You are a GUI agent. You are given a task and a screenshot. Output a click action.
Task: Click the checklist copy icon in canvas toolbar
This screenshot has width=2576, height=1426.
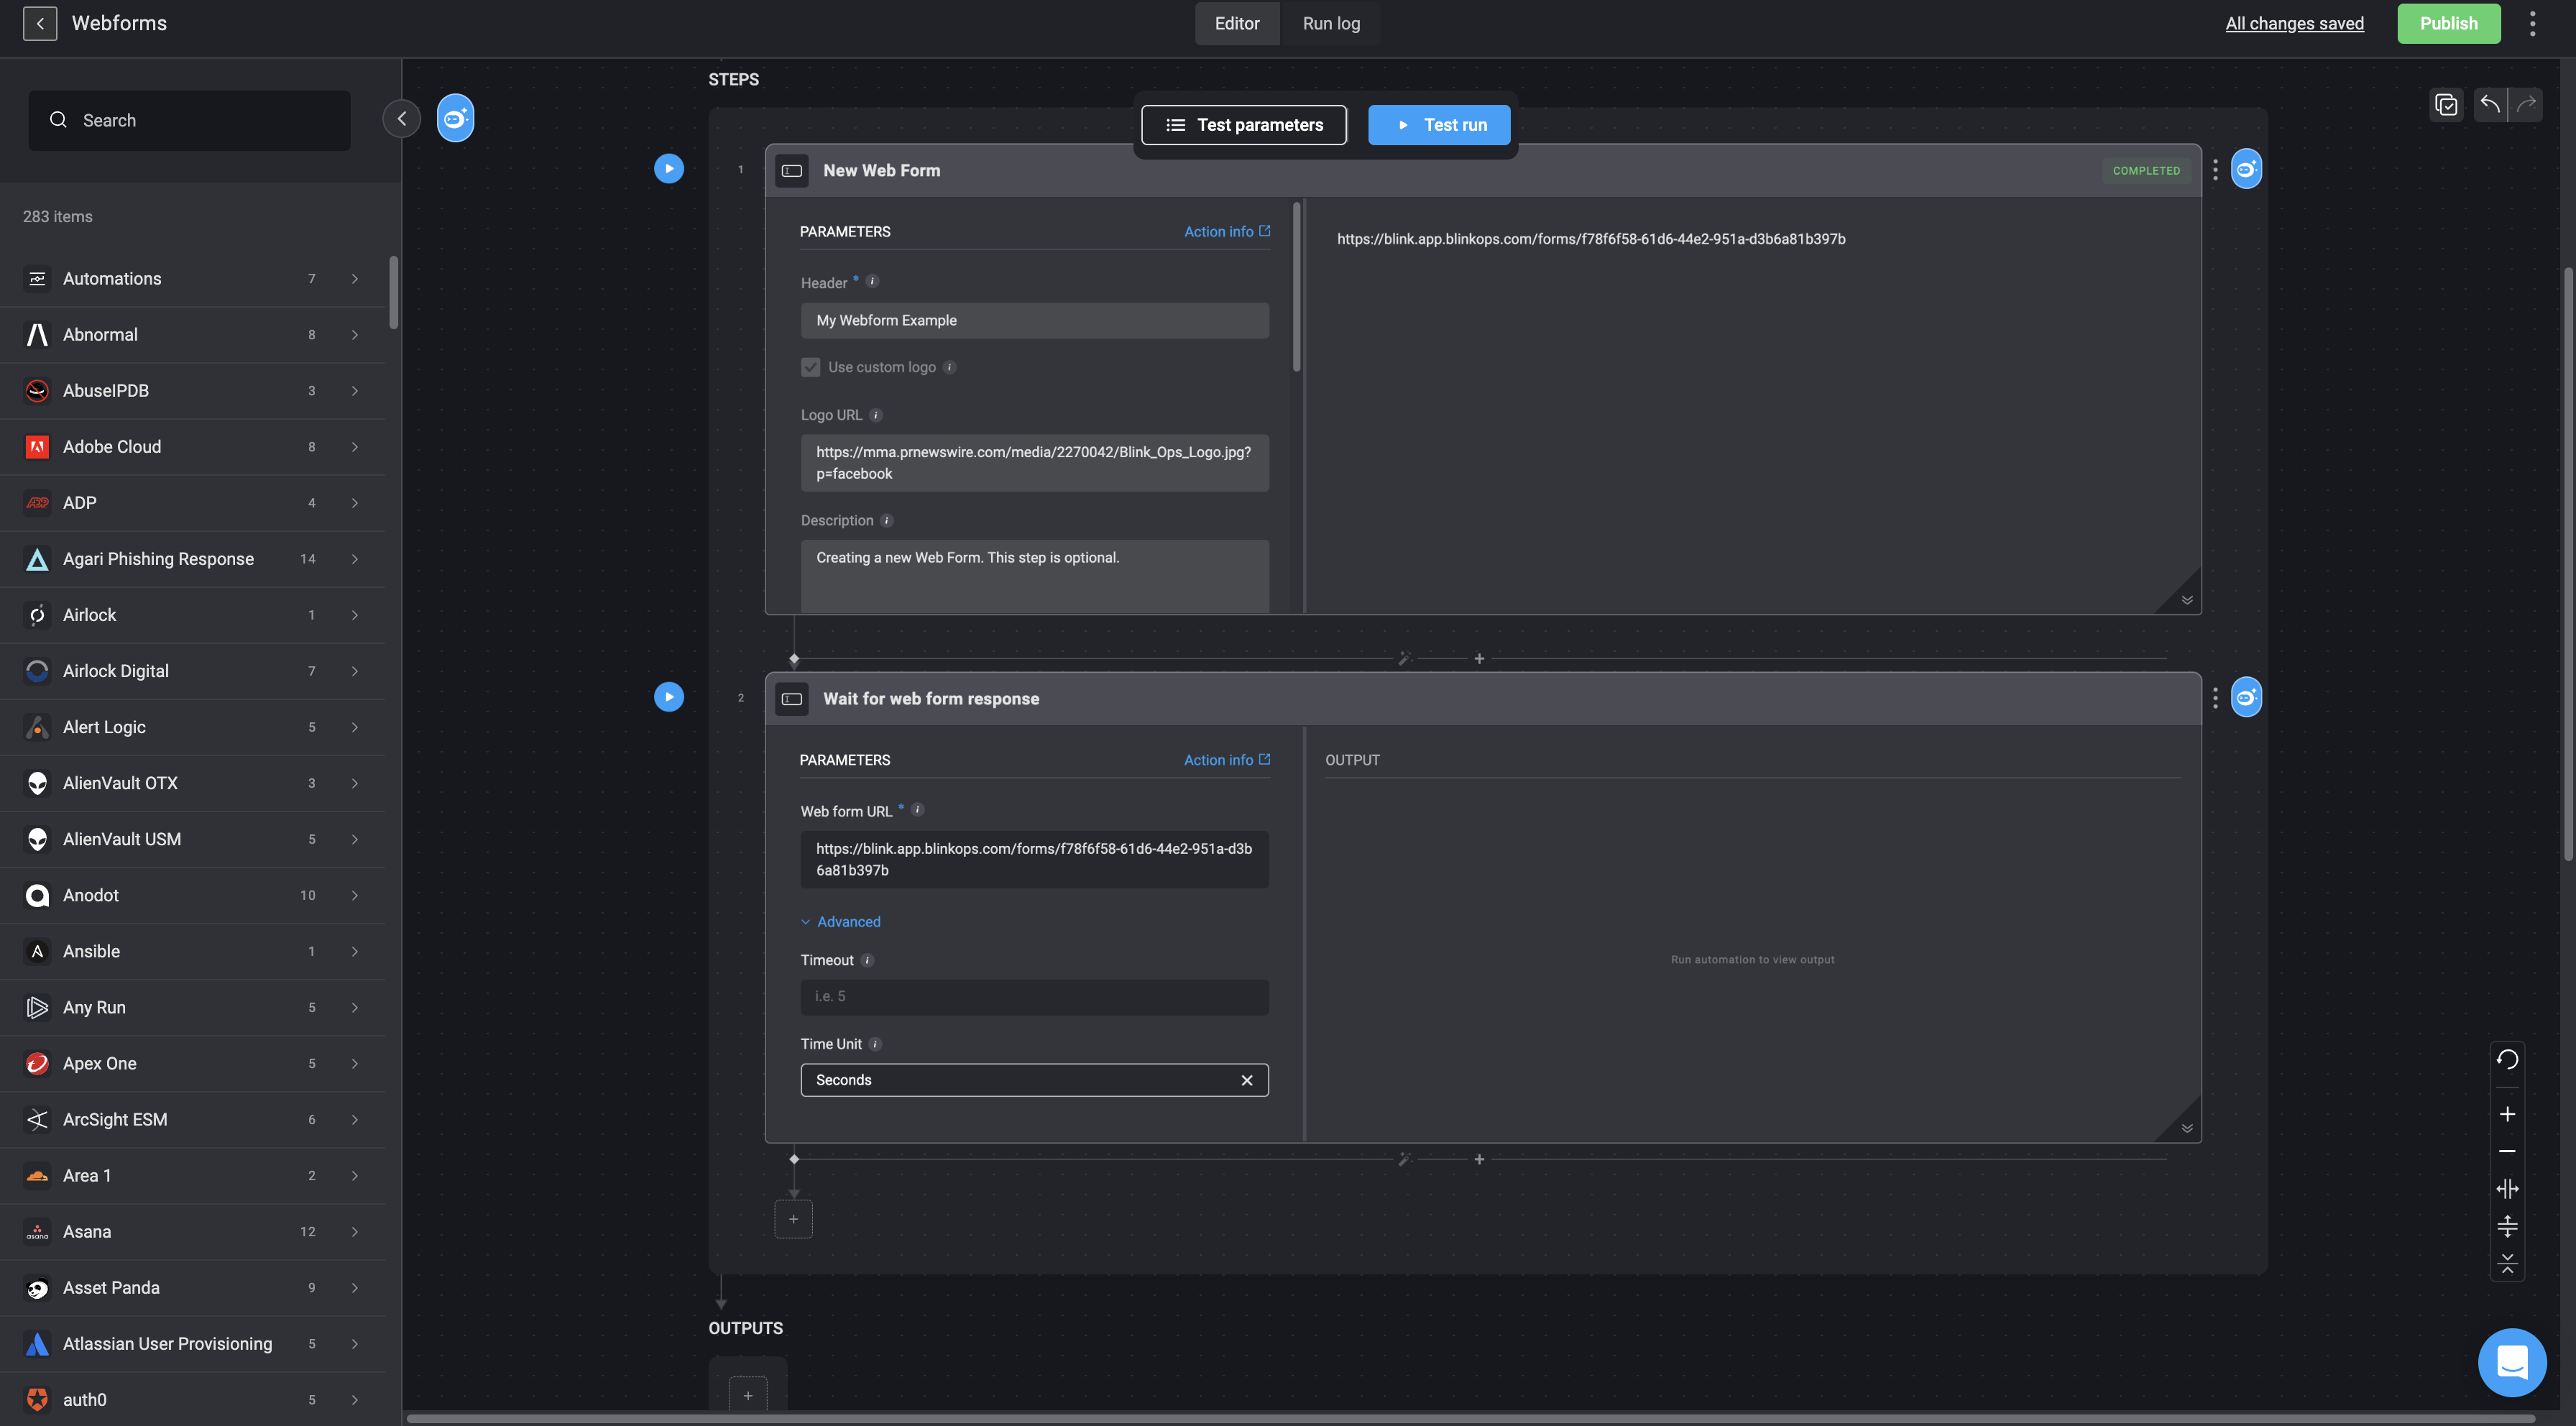pyautogui.click(x=2446, y=104)
